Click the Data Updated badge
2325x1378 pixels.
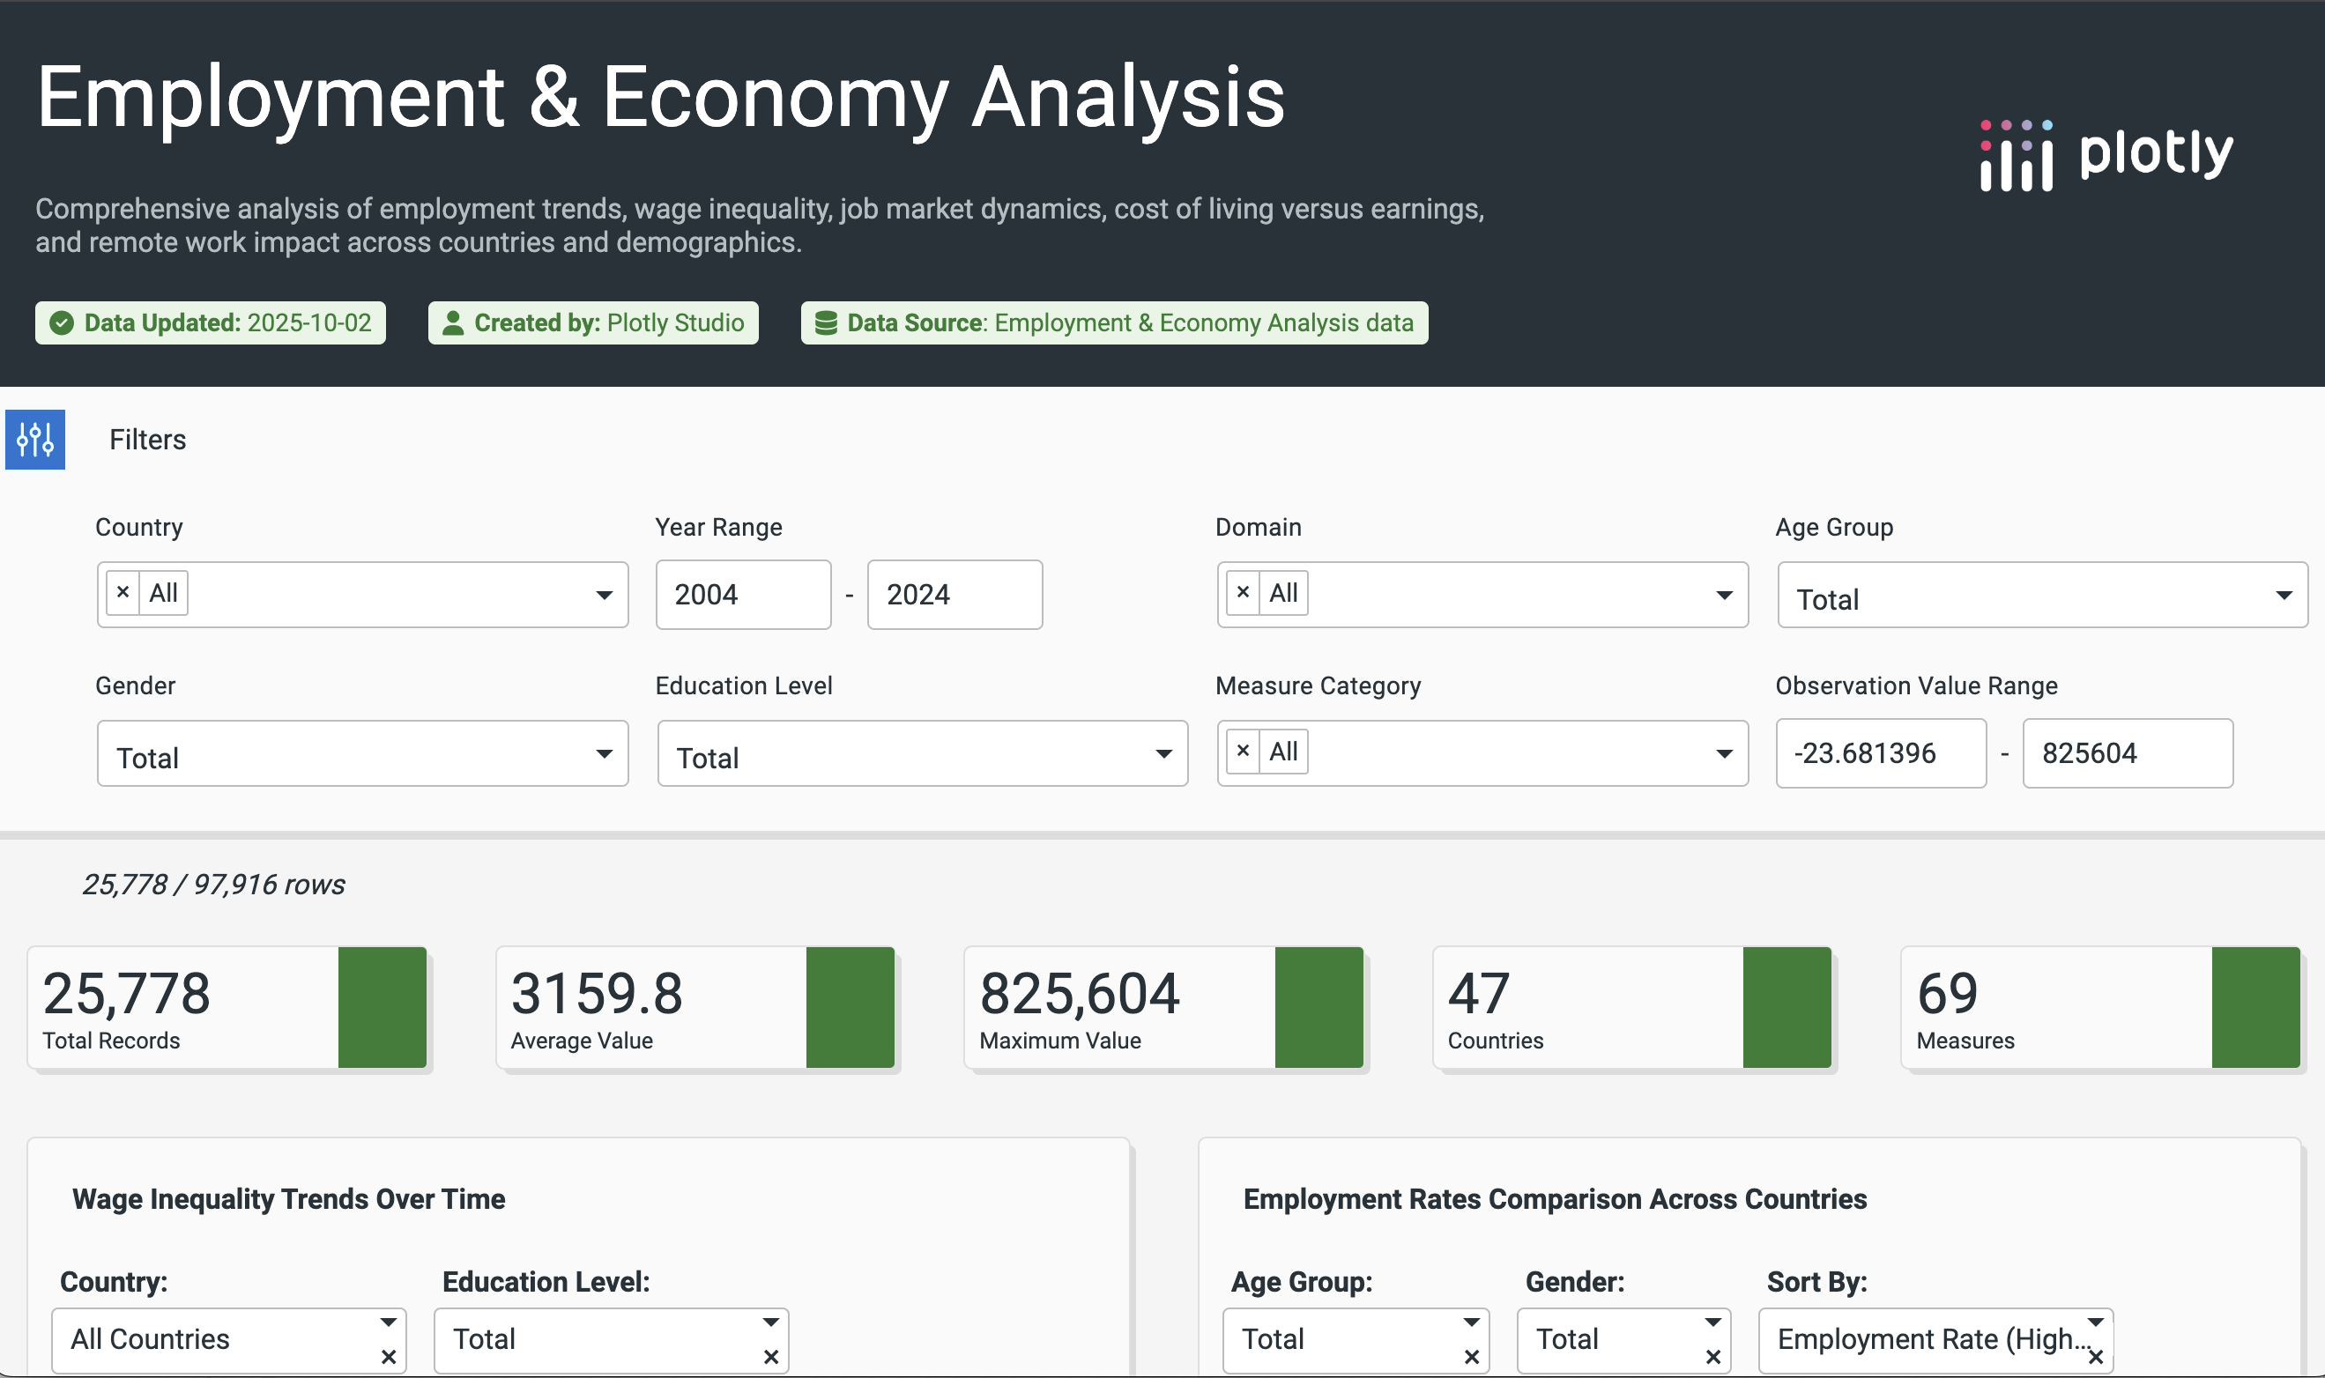pyautogui.click(x=211, y=323)
